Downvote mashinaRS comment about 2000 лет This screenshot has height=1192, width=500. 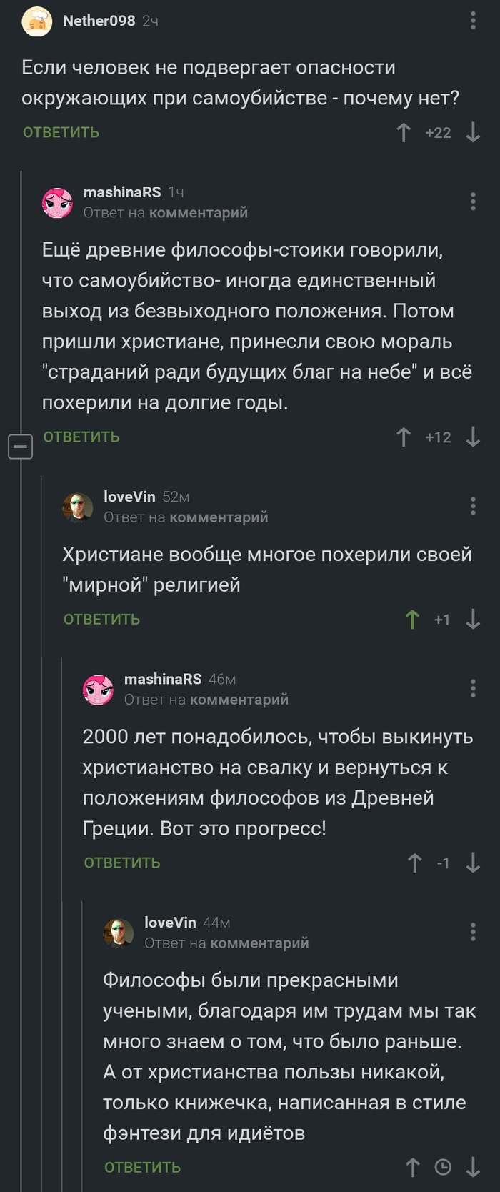473,863
